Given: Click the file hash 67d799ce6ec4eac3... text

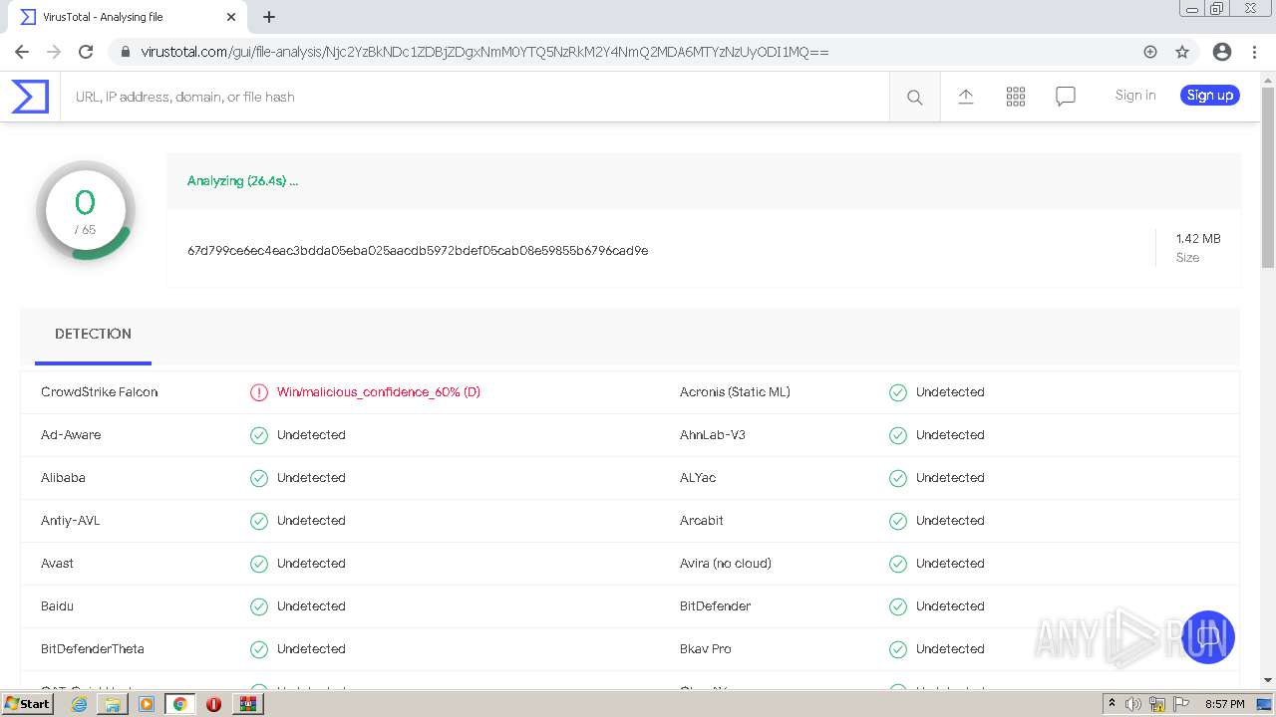Looking at the screenshot, I should 418,251.
